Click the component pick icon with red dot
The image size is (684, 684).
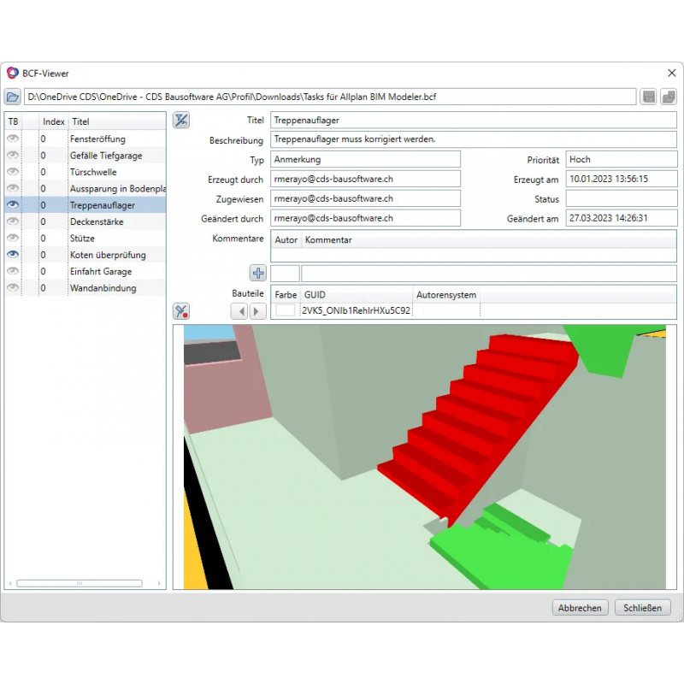(180, 311)
